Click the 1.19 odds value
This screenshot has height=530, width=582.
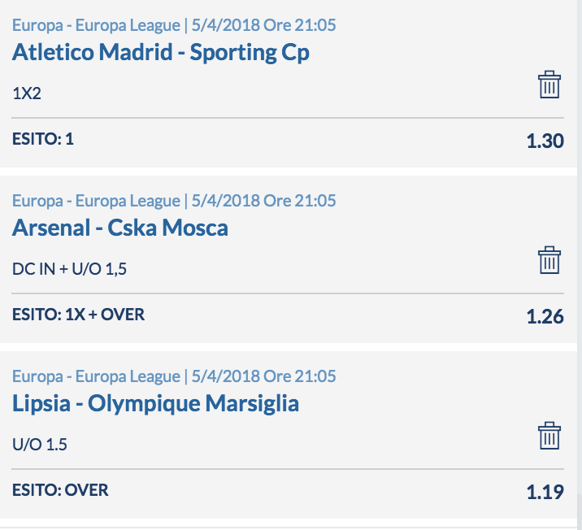[545, 492]
